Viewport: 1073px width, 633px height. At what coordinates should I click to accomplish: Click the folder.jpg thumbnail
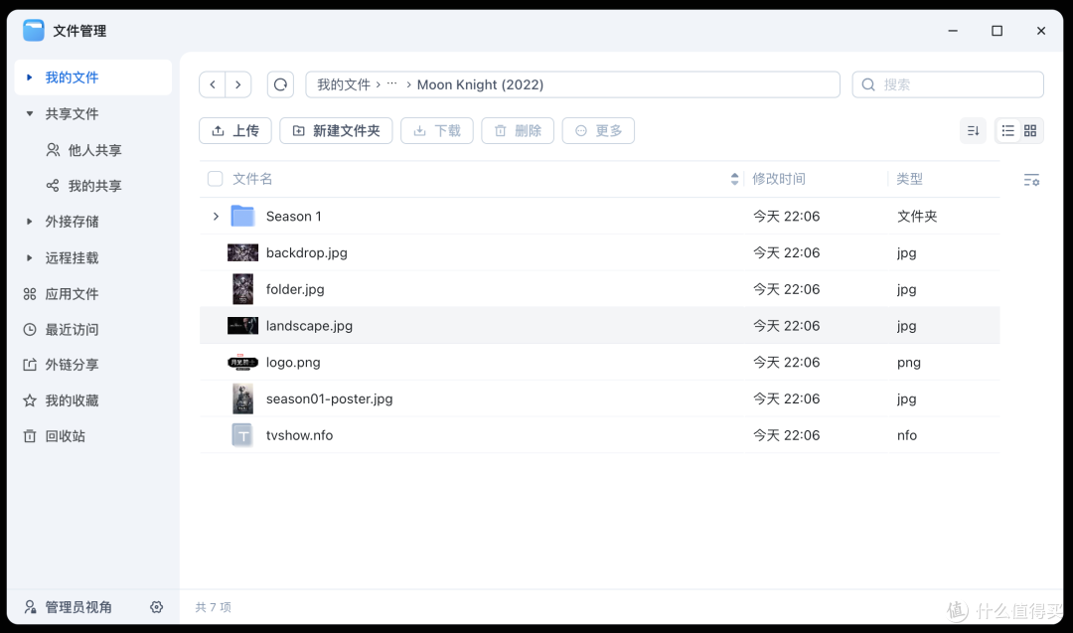click(243, 289)
